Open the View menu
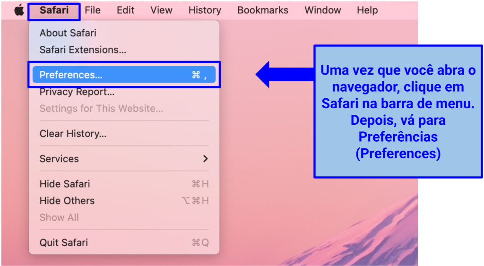Image resolution: width=484 pixels, height=266 pixels. click(161, 10)
